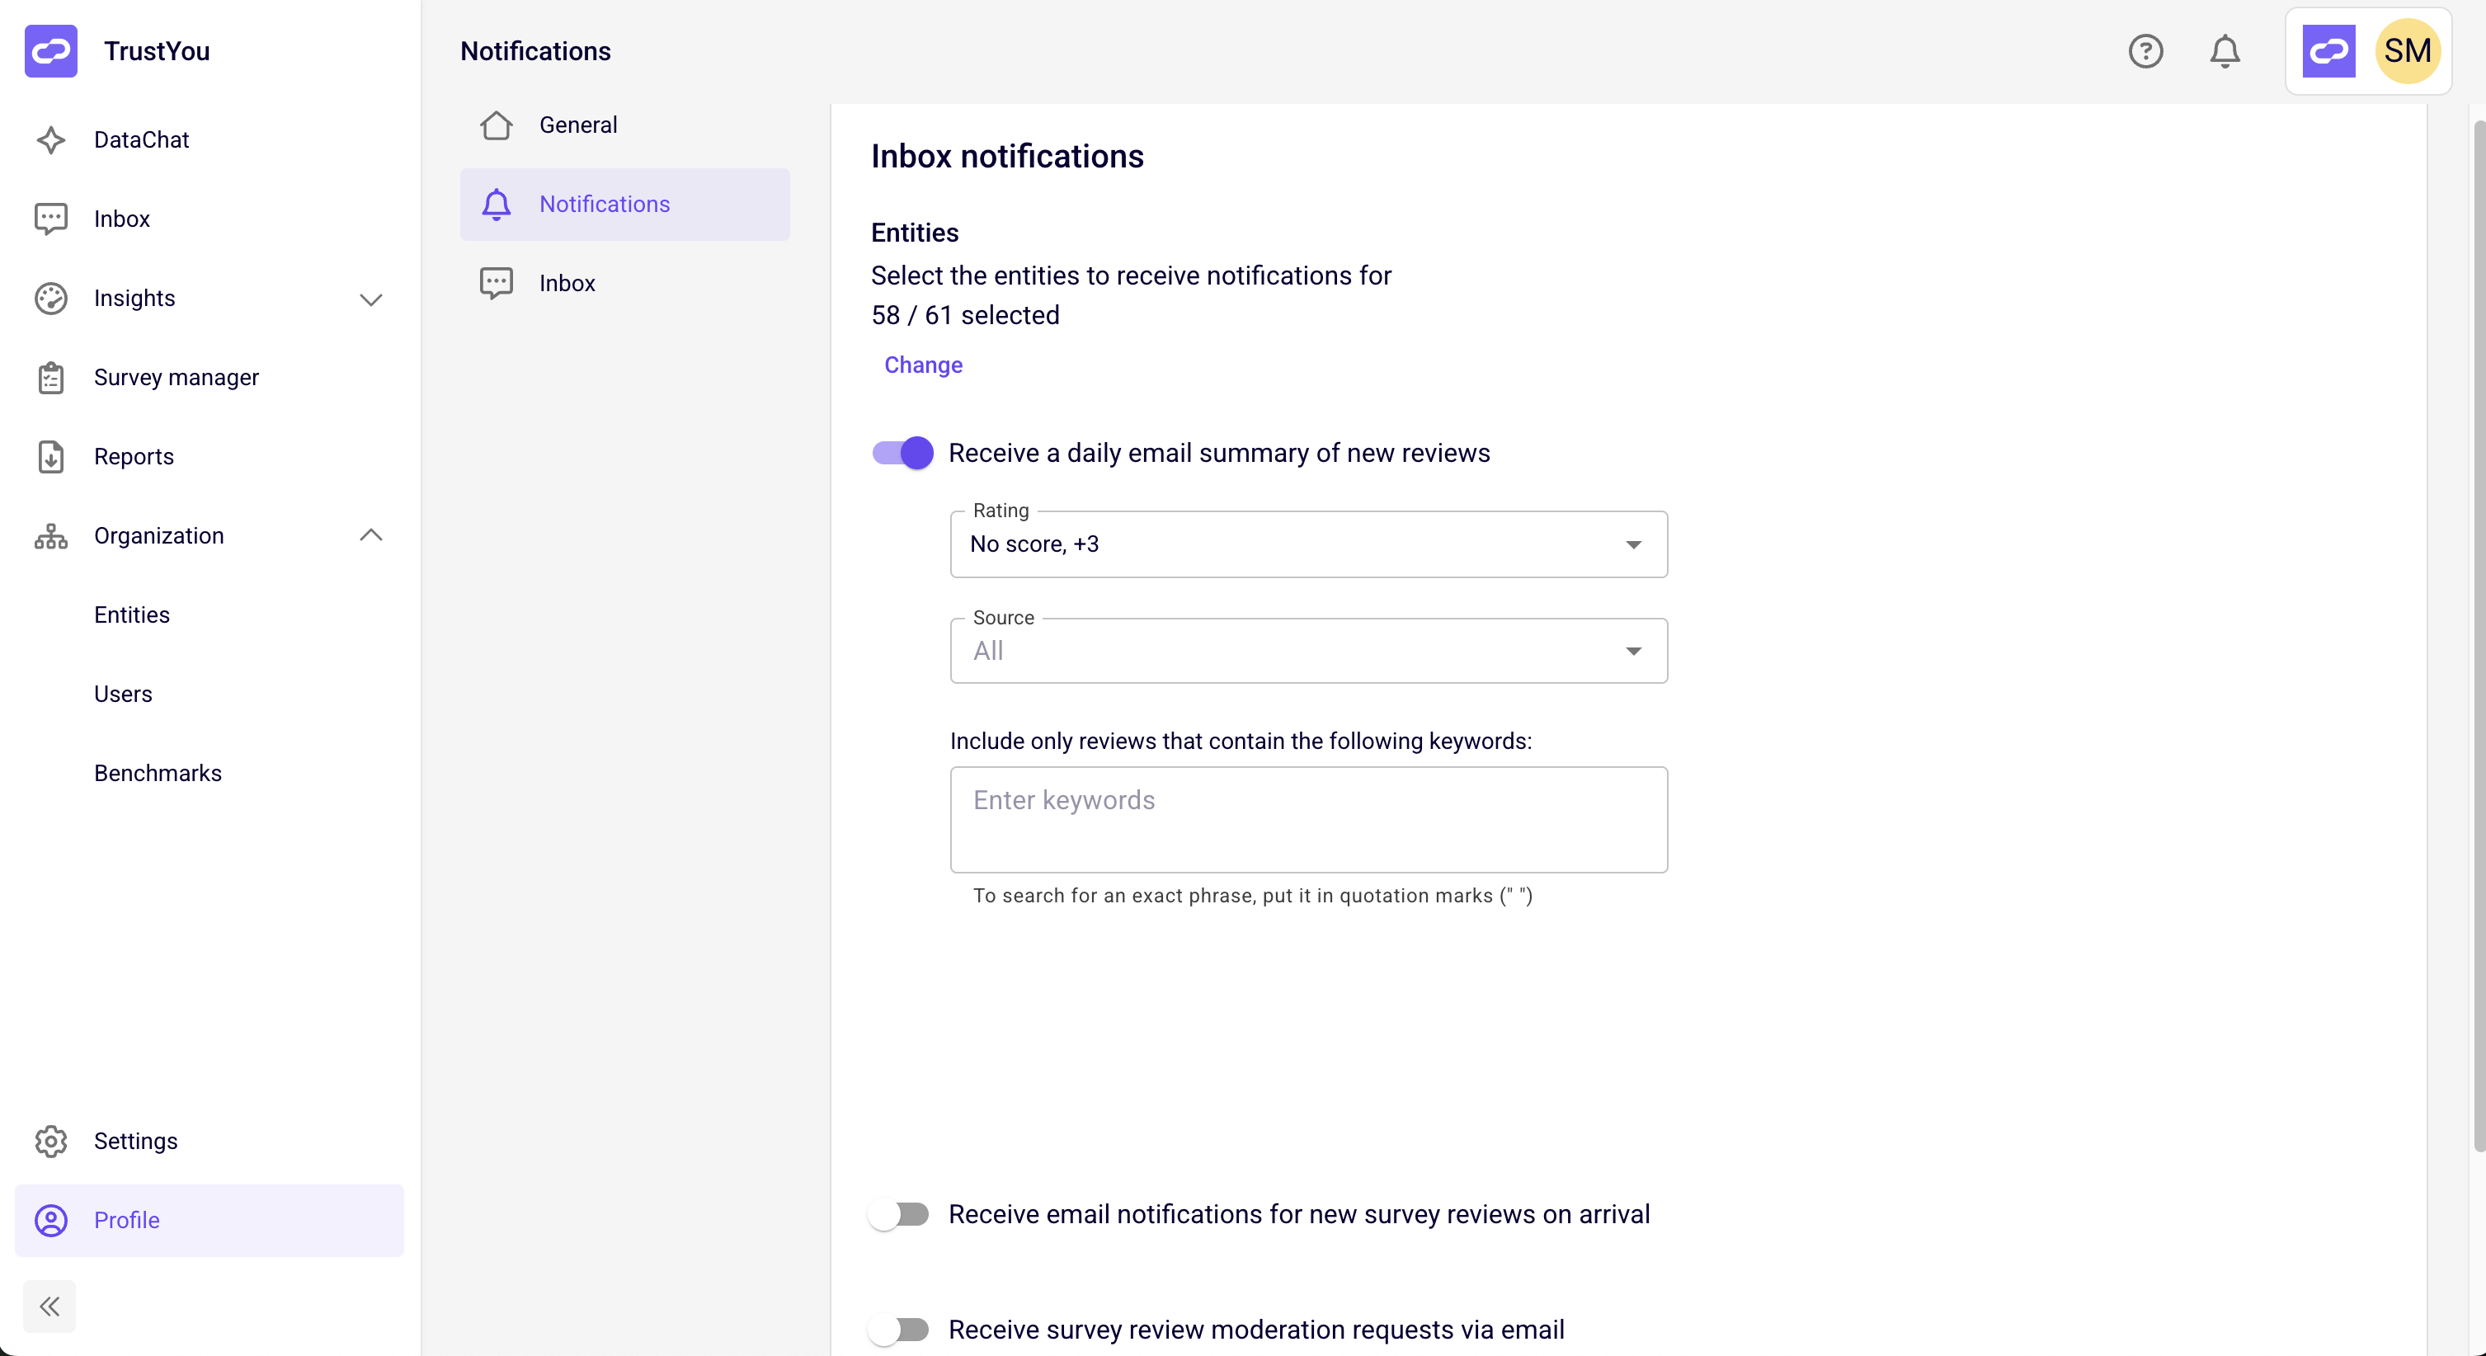Click in the Enter keywords field
This screenshot has width=2486, height=1356.
pos(1309,819)
